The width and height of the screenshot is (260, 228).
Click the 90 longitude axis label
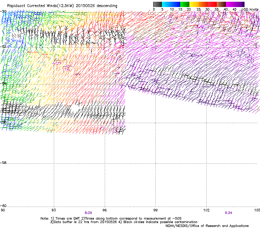pos(3,210)
